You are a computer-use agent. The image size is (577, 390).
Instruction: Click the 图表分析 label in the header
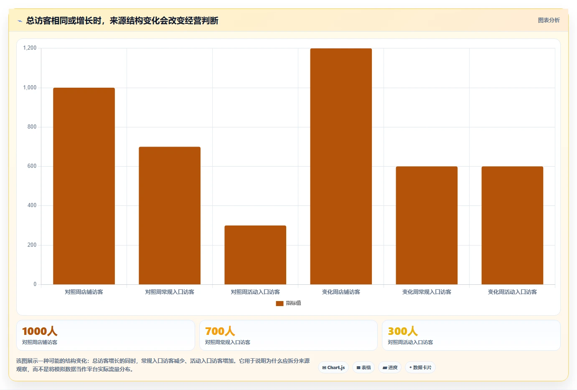click(549, 20)
